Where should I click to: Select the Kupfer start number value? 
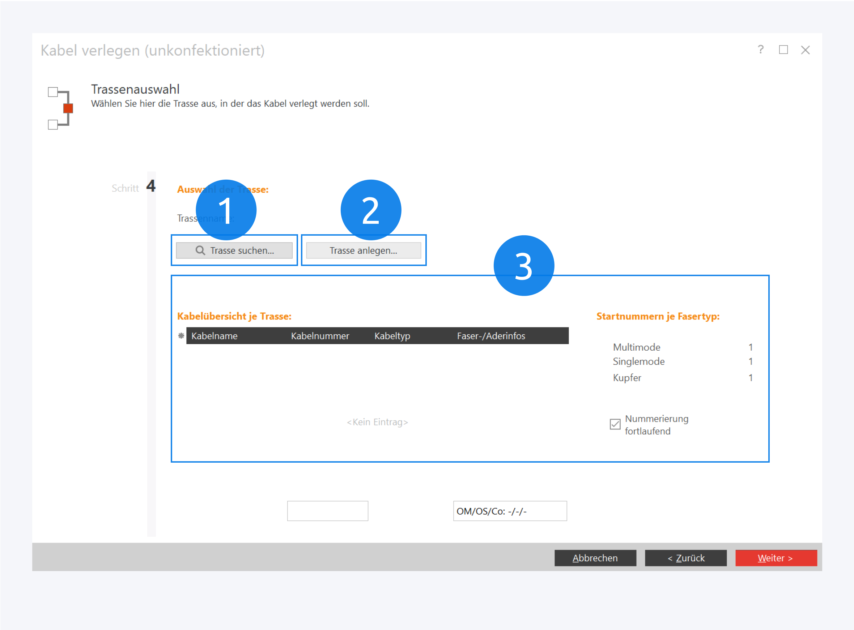click(x=750, y=378)
